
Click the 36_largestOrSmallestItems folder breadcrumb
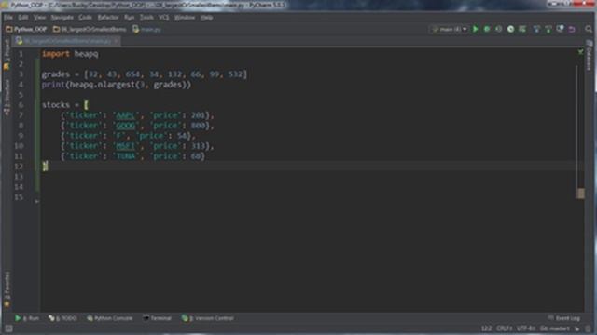90,29
